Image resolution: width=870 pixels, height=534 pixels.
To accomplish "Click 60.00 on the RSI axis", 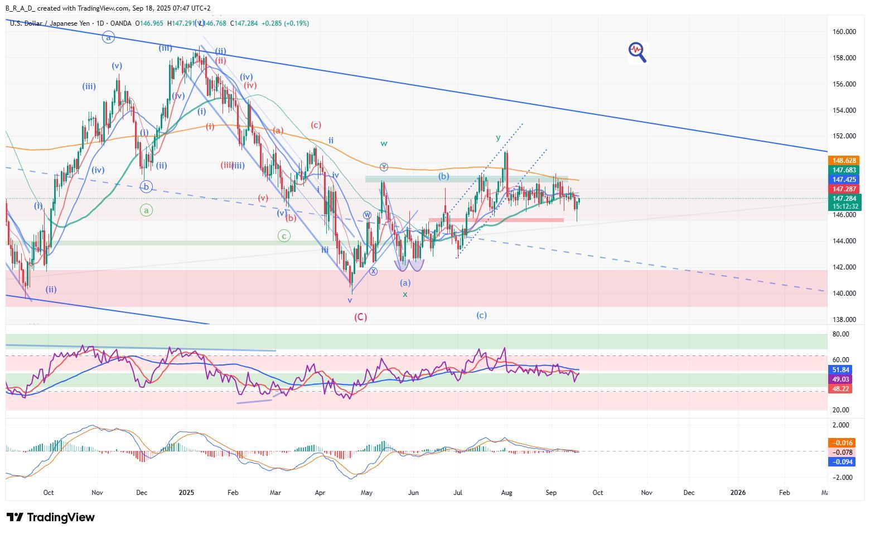I will coord(841,360).
